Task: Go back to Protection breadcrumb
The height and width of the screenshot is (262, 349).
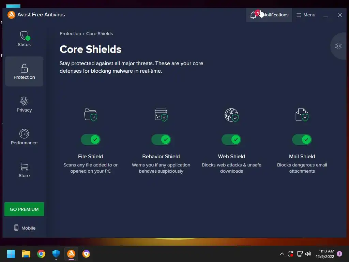Action: tap(70, 34)
